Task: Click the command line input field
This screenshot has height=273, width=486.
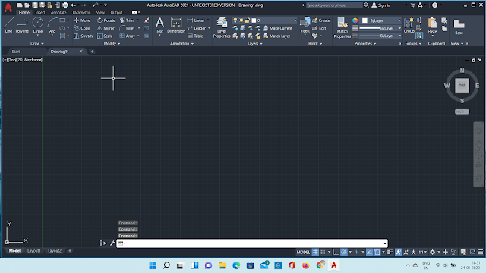Action: click(x=252, y=243)
